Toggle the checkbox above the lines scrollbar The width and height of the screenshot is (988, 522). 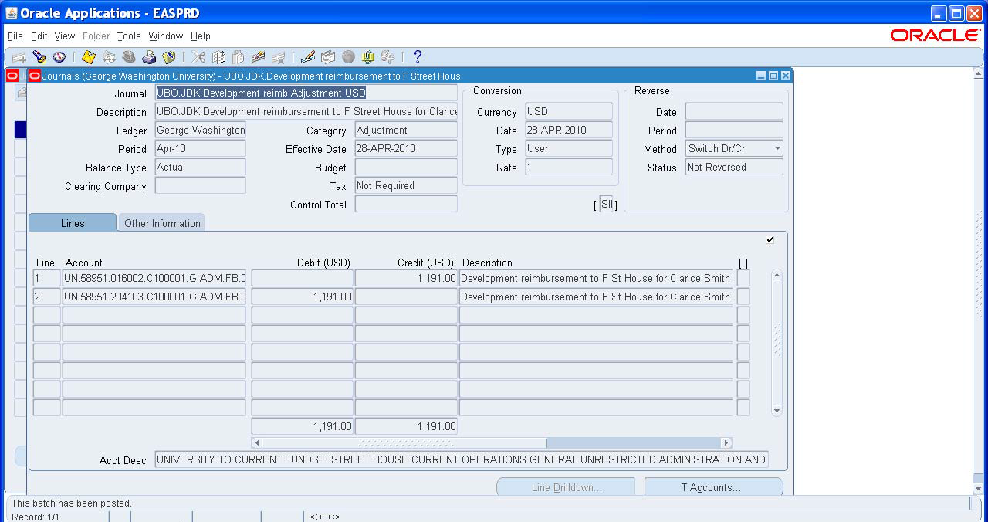(x=770, y=239)
